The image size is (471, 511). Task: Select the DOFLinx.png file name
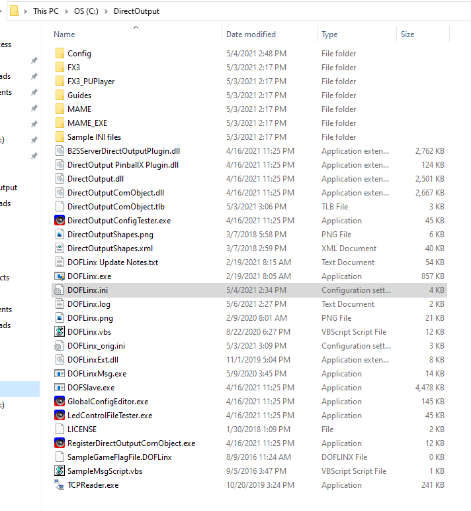90,318
